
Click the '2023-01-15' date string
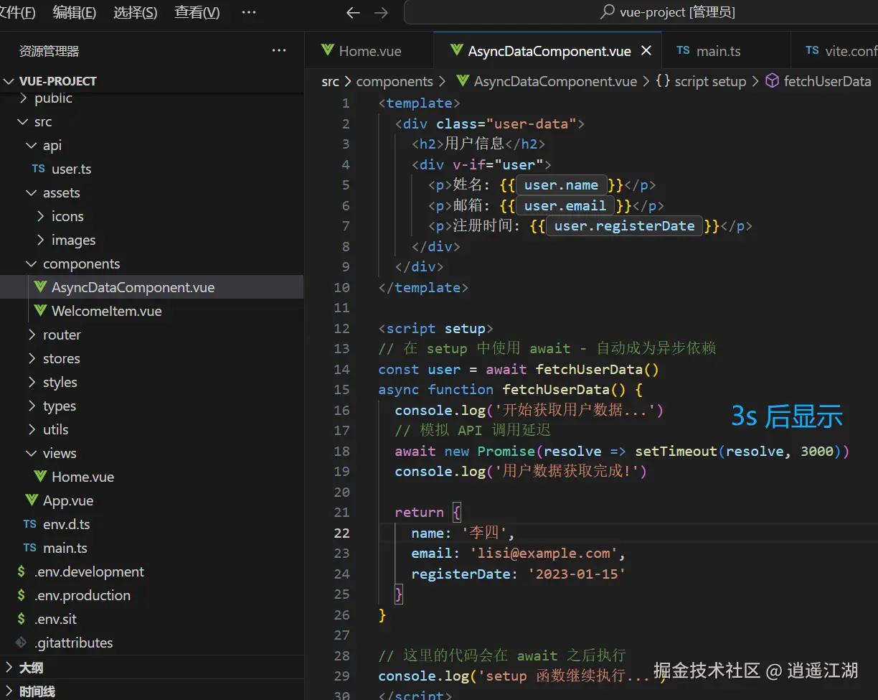pos(577,574)
